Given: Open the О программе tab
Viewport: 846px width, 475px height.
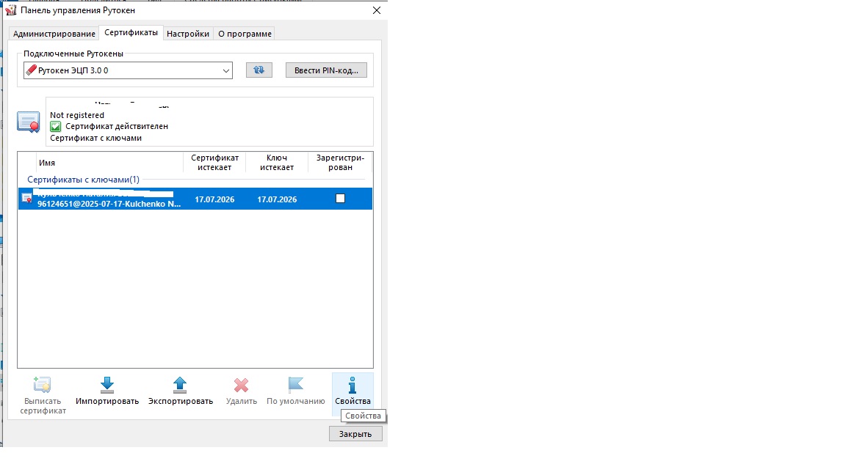Looking at the screenshot, I should point(245,34).
